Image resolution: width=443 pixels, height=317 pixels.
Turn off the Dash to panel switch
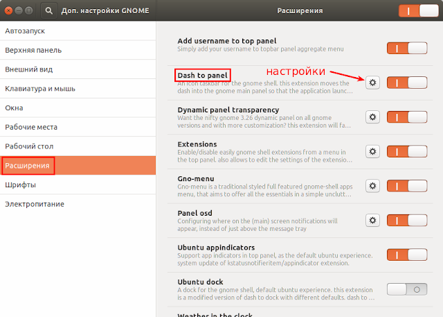coord(407,83)
